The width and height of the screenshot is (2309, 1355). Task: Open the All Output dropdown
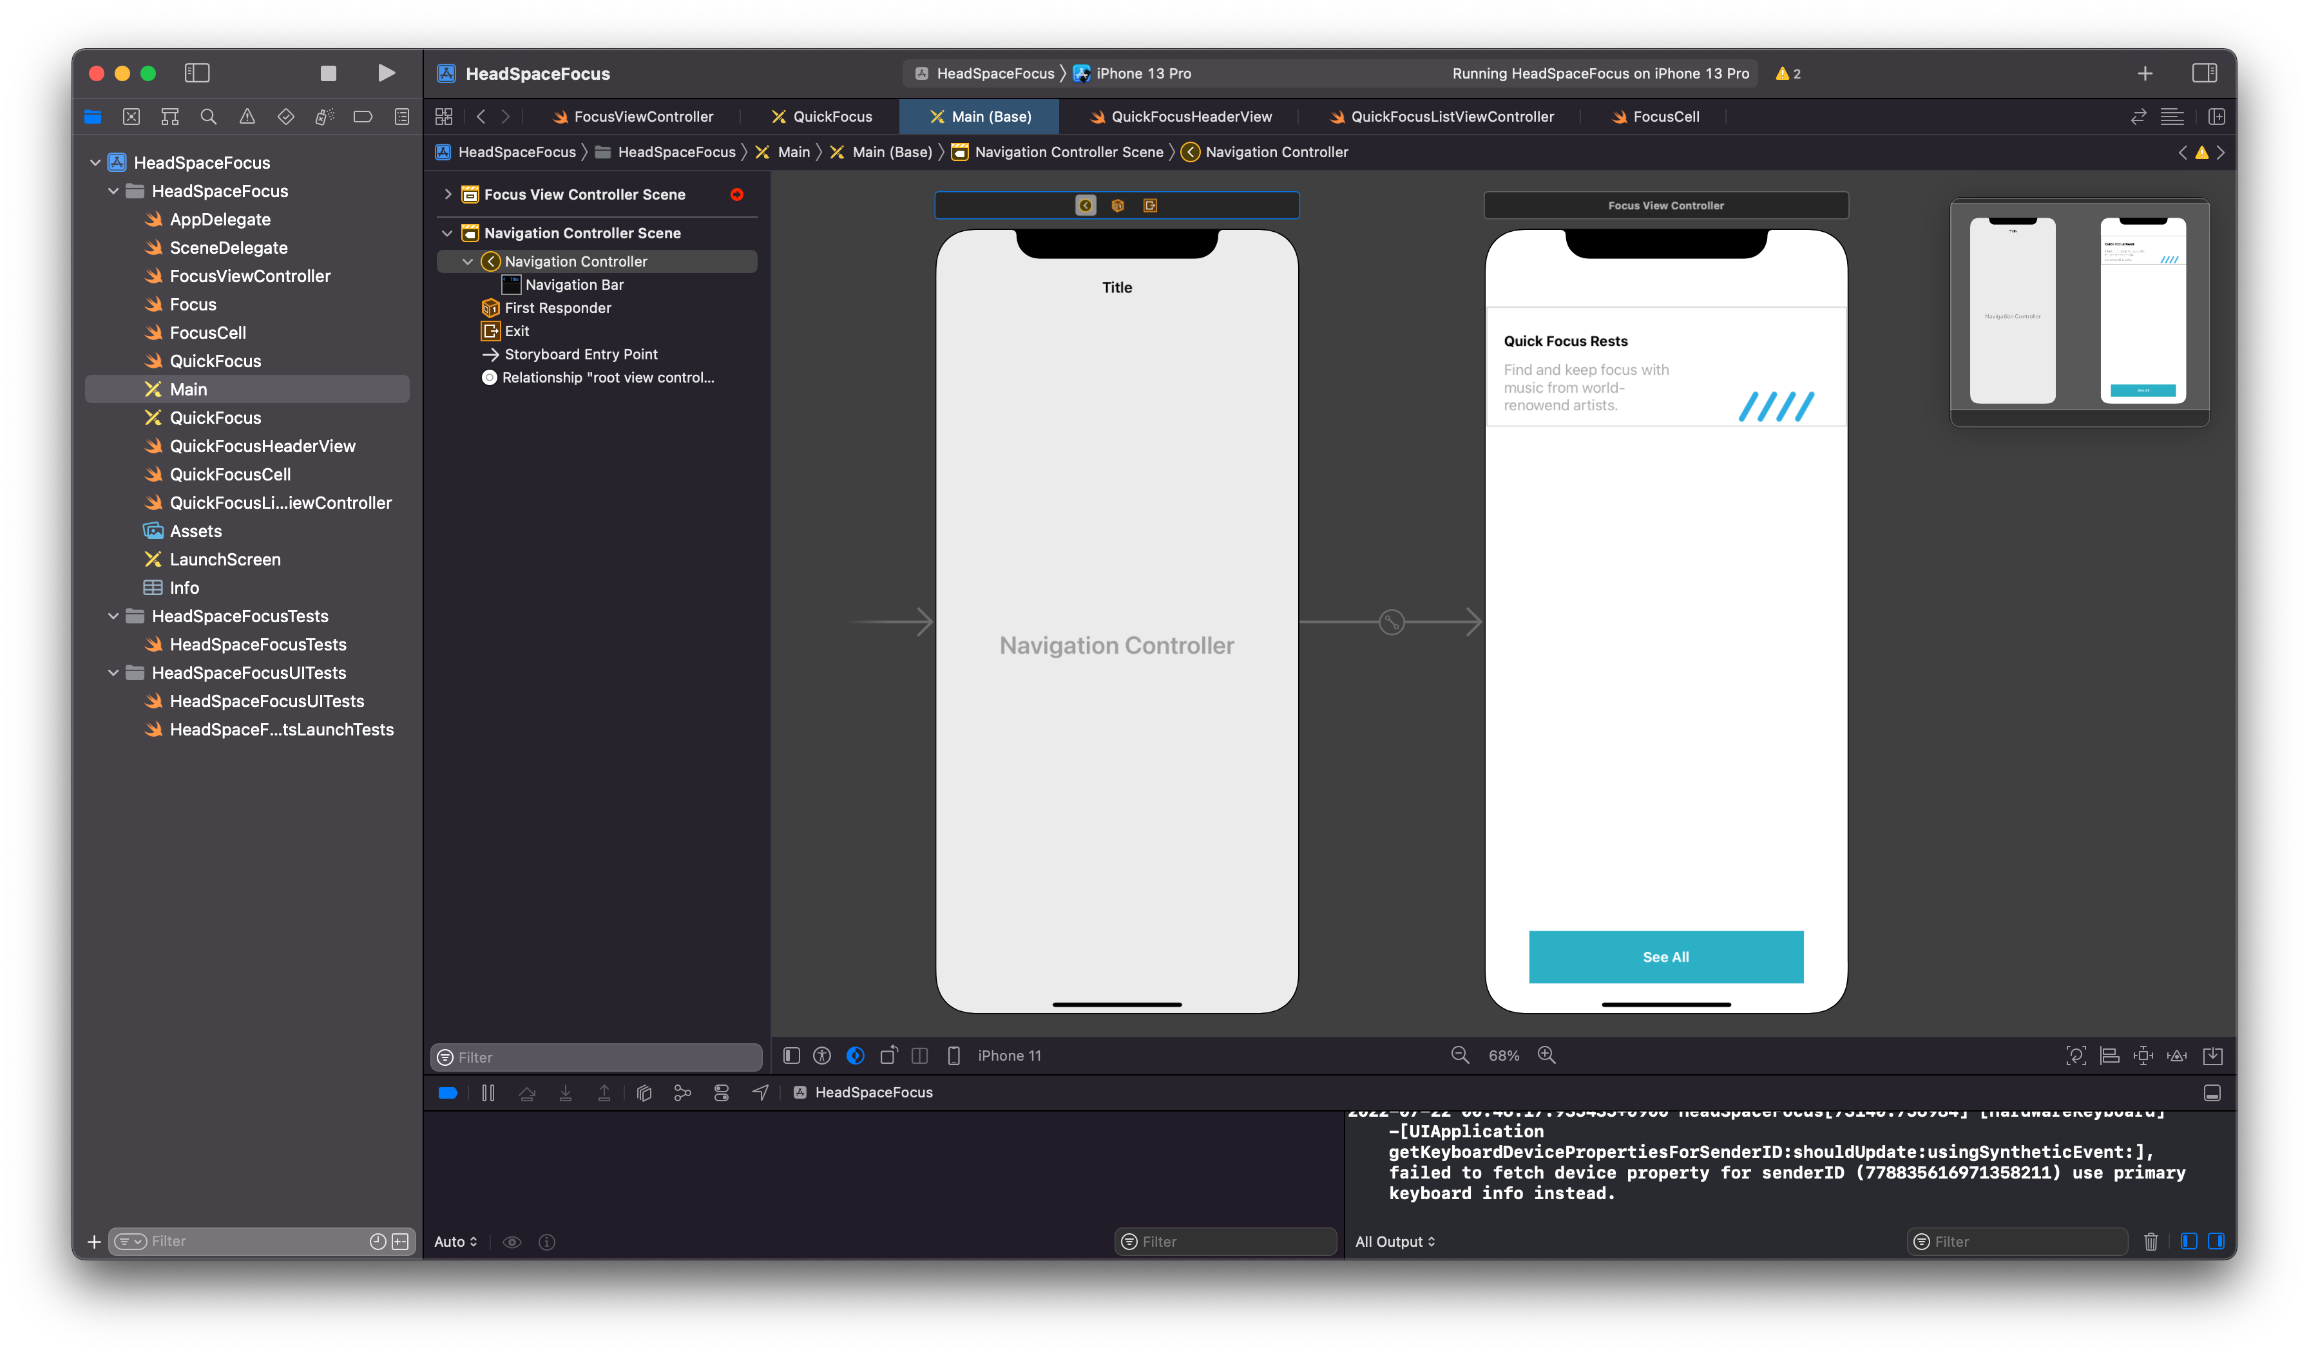pyautogui.click(x=1395, y=1242)
